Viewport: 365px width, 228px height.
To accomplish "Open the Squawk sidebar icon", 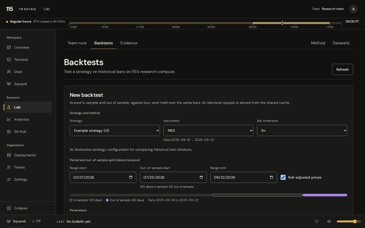I will (9, 84).
